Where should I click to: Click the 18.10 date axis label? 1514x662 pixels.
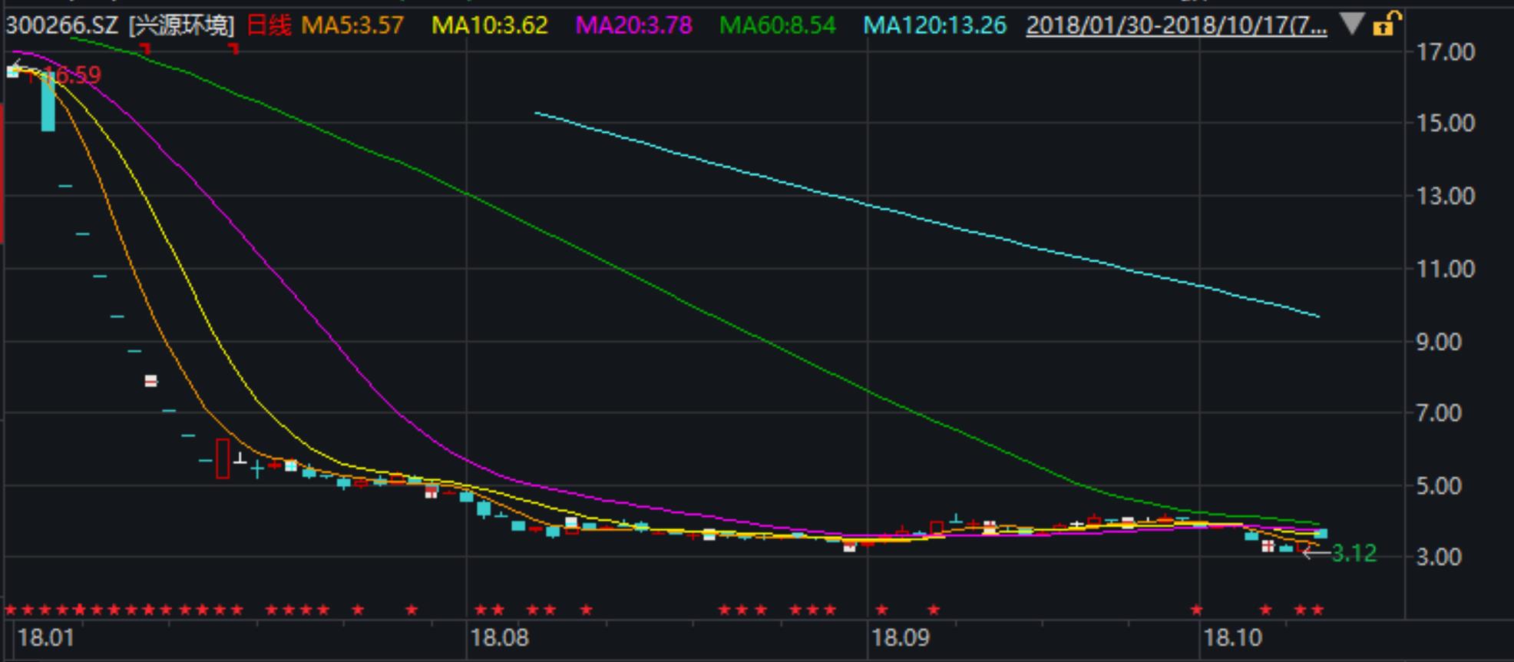point(1233,638)
